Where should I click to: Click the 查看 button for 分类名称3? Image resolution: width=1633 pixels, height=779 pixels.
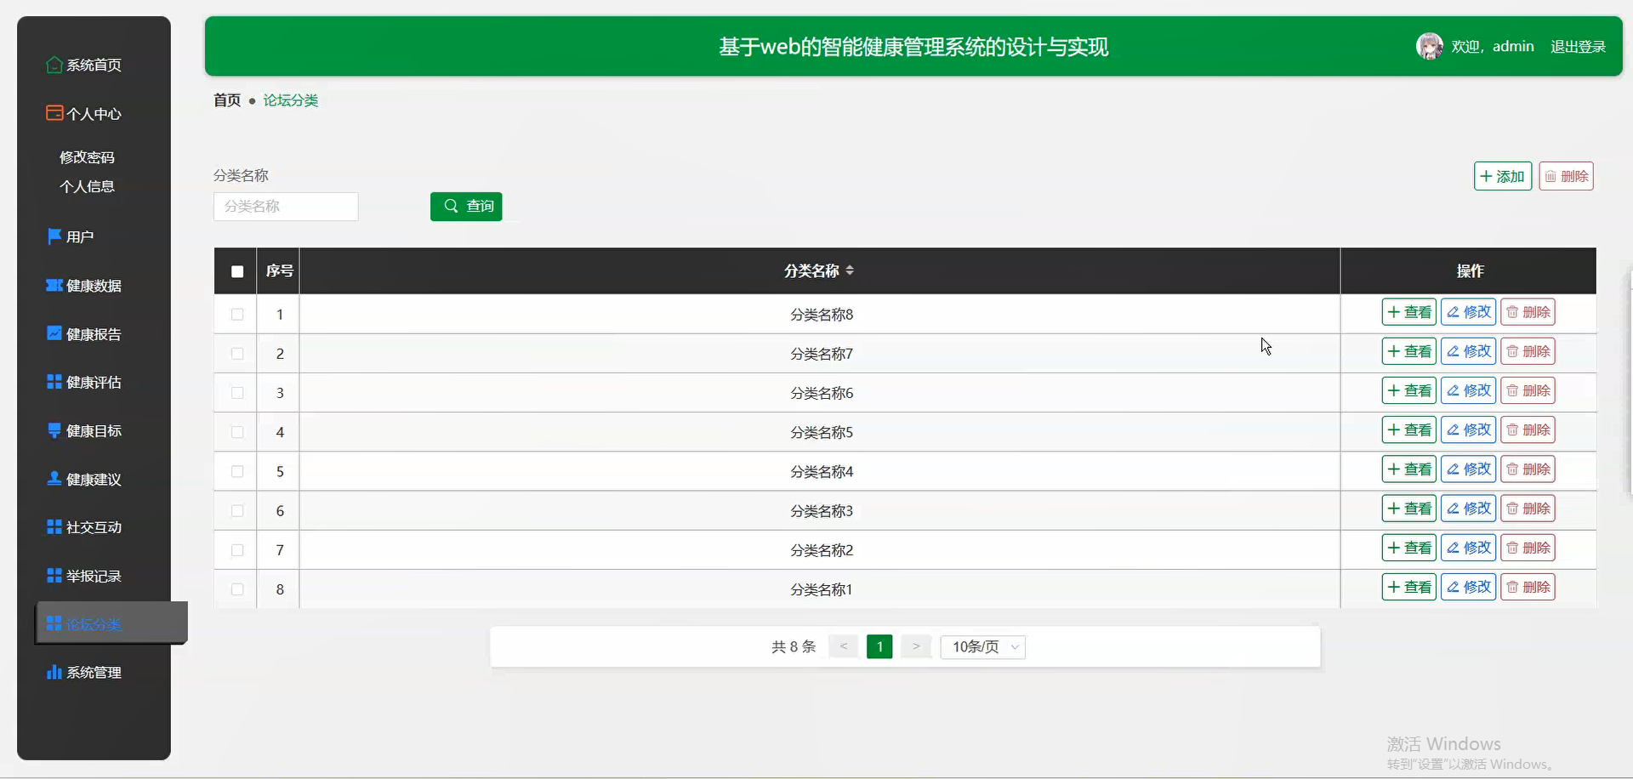tap(1408, 509)
